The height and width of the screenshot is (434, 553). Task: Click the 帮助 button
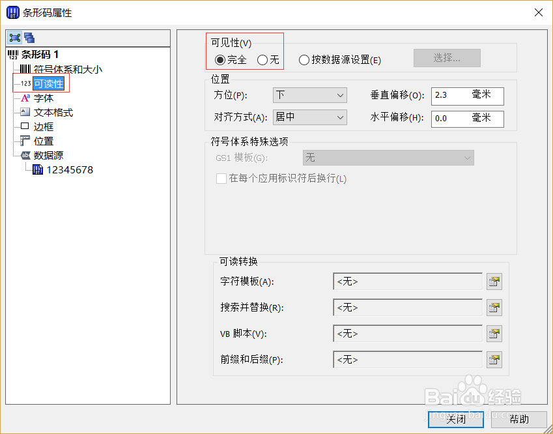click(x=518, y=419)
